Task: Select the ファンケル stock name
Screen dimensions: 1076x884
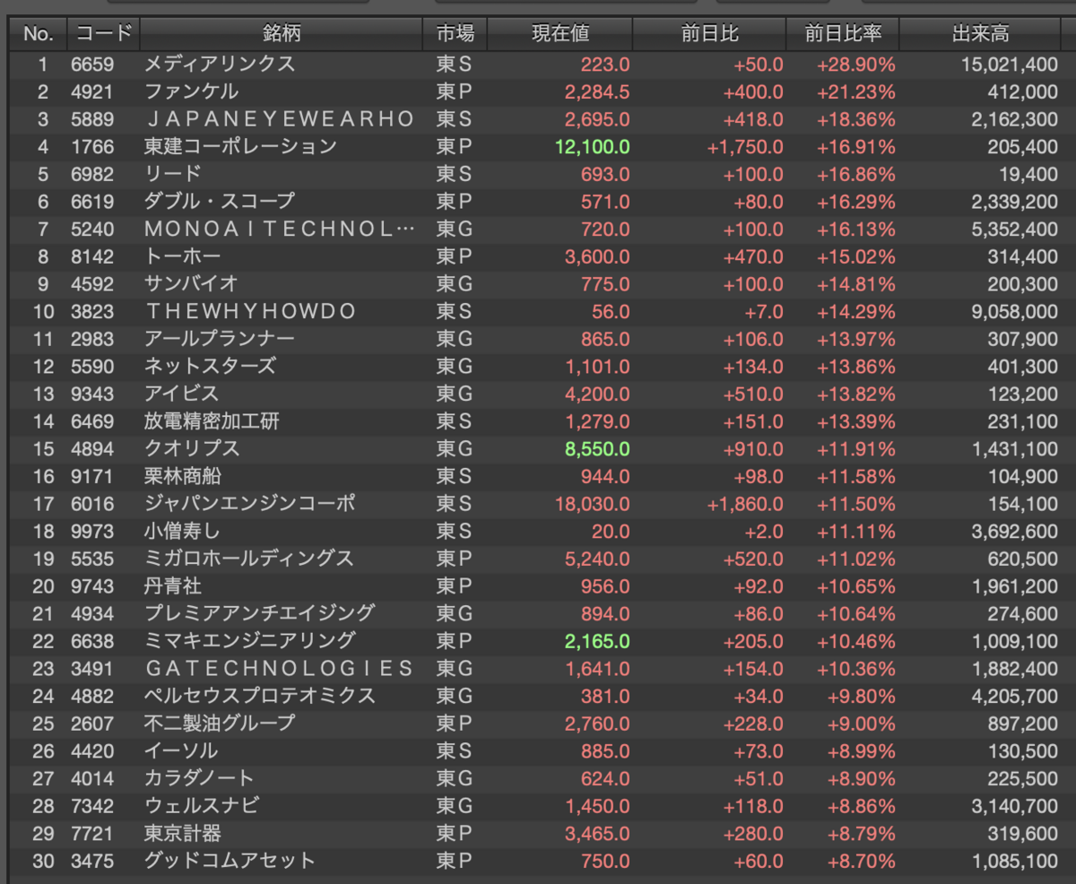Action: (191, 91)
